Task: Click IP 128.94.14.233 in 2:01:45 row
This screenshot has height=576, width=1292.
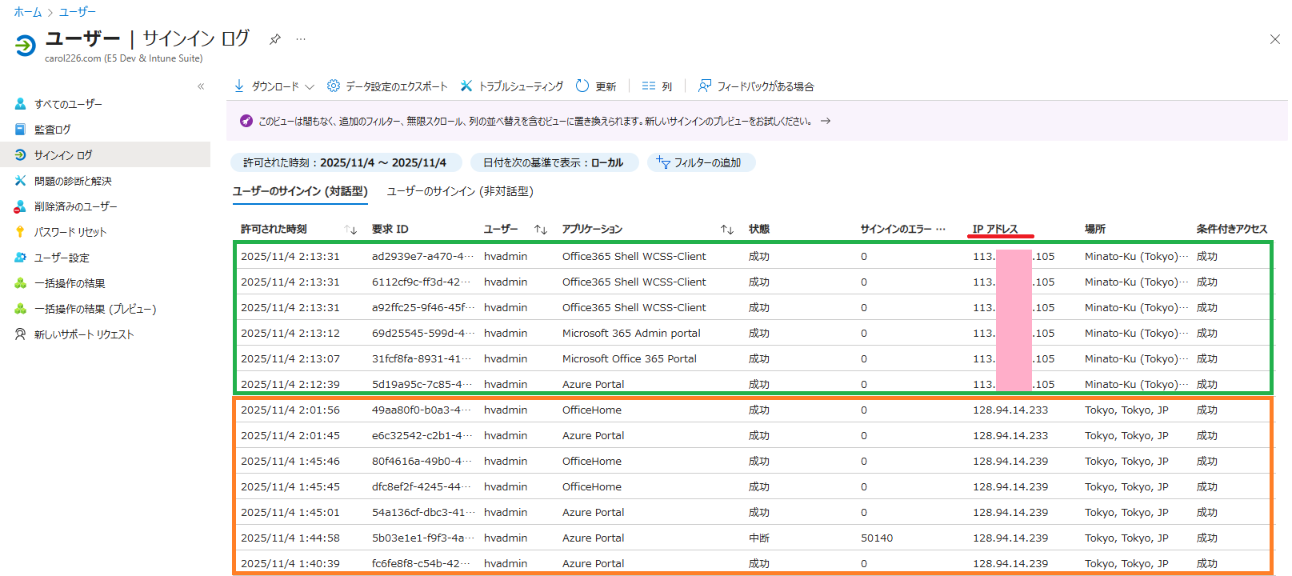Action: coord(1010,435)
